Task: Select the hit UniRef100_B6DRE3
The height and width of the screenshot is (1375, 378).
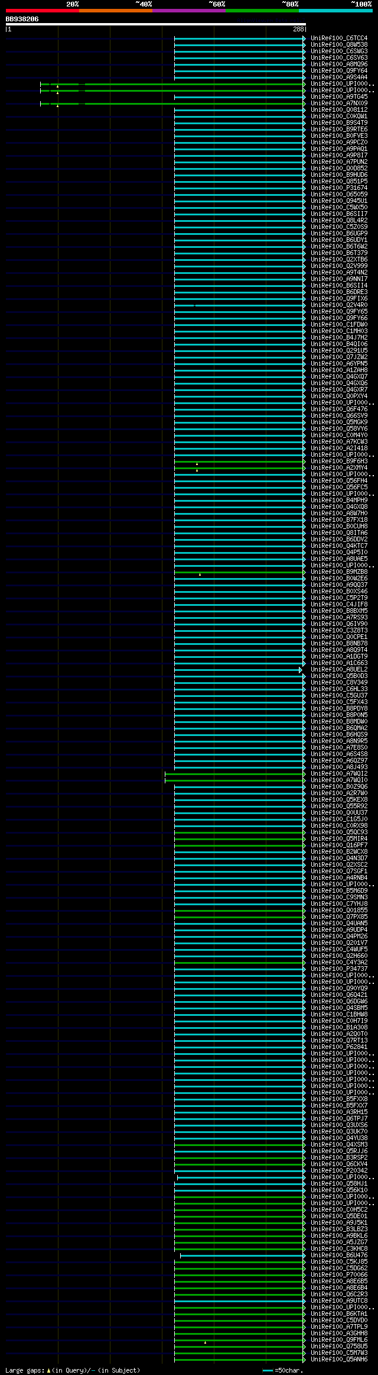Action: coord(339,292)
